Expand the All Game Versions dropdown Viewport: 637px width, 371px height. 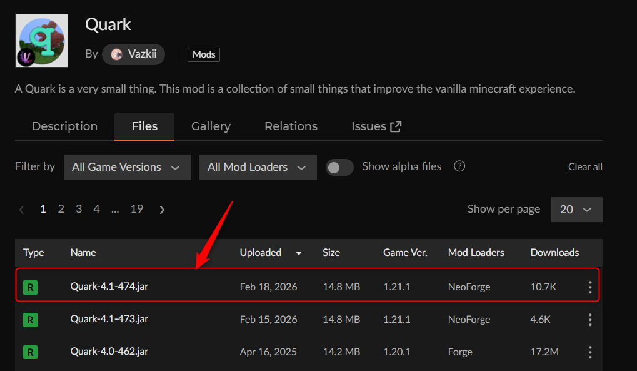coord(127,167)
